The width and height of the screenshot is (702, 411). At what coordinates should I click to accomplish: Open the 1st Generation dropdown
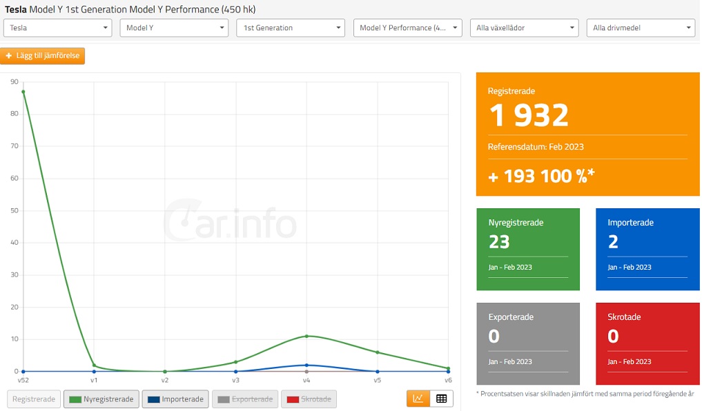(291, 28)
